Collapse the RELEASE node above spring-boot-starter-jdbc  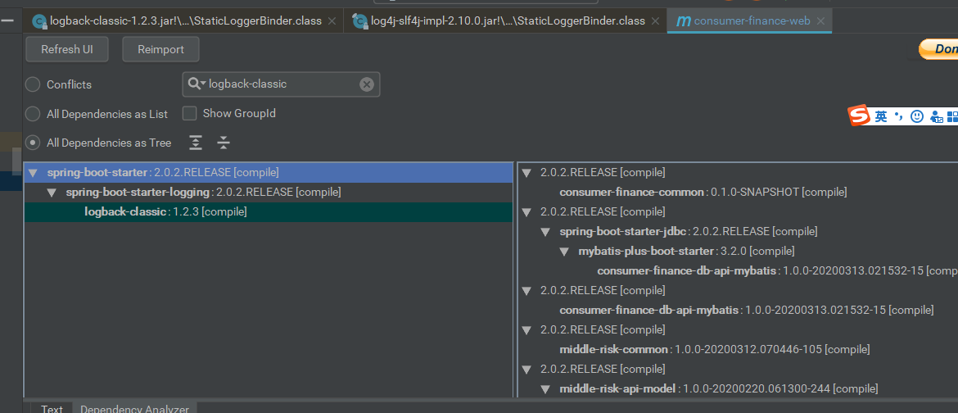tap(526, 212)
